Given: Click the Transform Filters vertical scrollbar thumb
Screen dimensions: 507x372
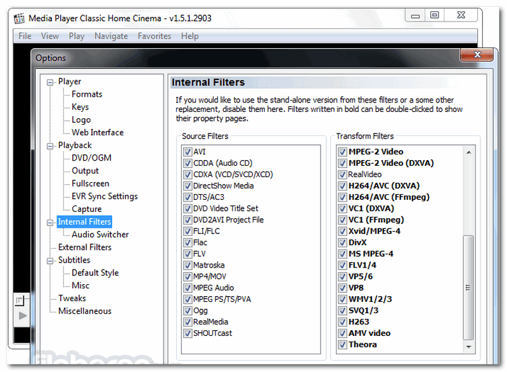Looking at the screenshot, I should pyautogui.click(x=469, y=288).
